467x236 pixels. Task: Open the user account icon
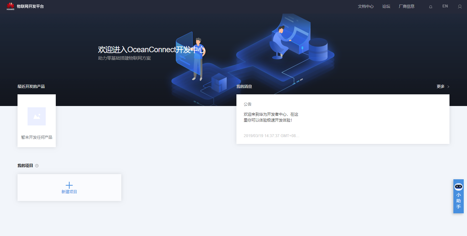tap(460, 6)
